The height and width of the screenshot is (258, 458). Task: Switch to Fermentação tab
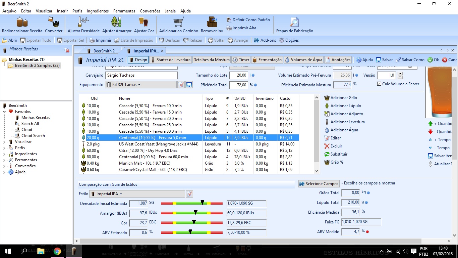[267, 60]
